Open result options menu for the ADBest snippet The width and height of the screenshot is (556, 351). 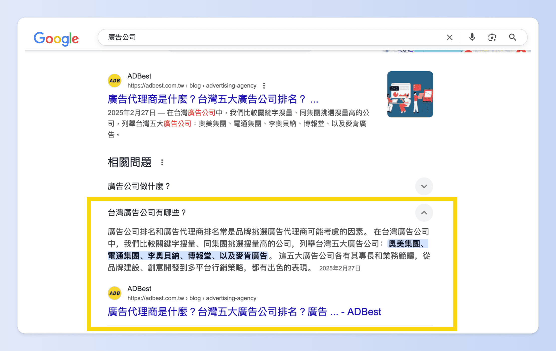[264, 86]
